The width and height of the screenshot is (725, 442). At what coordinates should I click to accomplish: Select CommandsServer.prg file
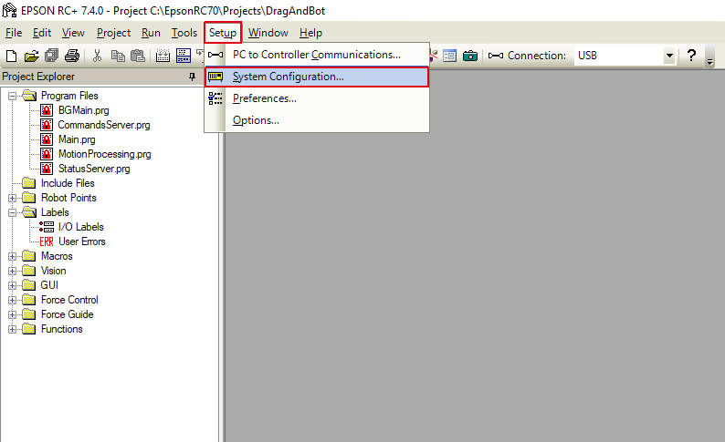pos(104,125)
